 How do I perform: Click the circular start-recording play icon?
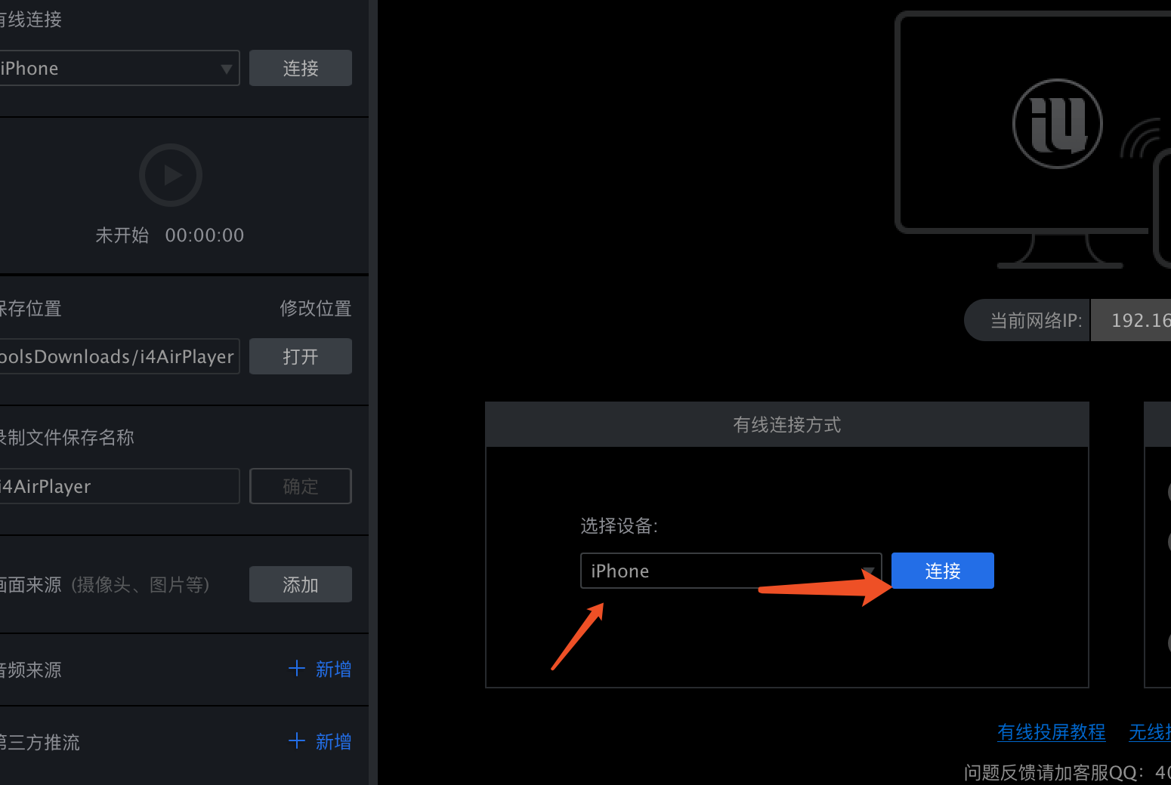coord(170,174)
